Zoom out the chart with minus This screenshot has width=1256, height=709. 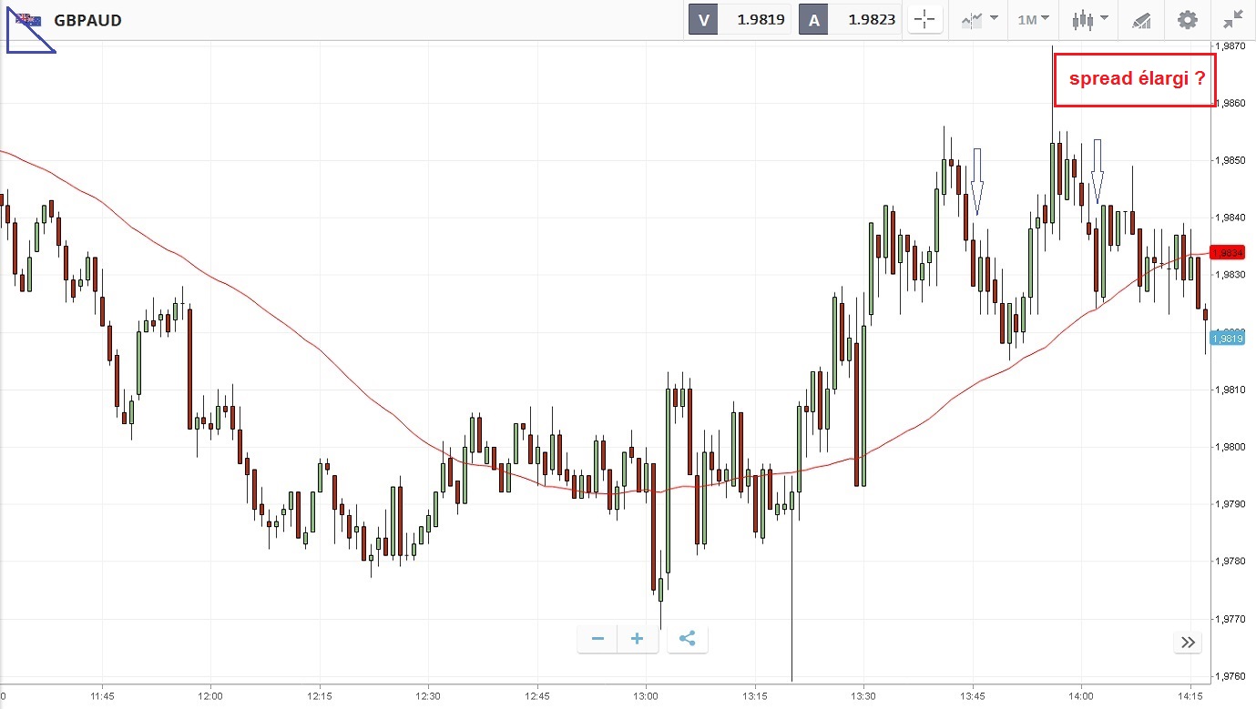point(597,639)
